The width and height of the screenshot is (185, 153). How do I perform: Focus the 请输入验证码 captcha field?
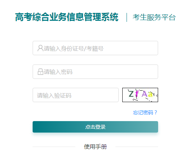(76, 95)
